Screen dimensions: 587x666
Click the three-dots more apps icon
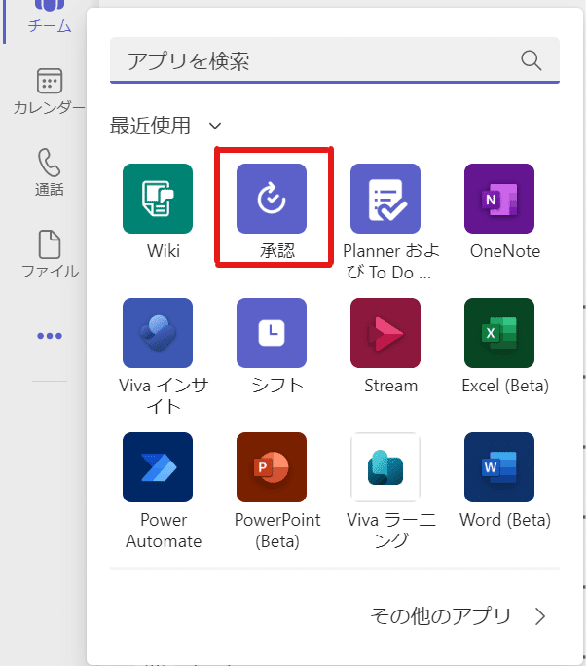50,336
